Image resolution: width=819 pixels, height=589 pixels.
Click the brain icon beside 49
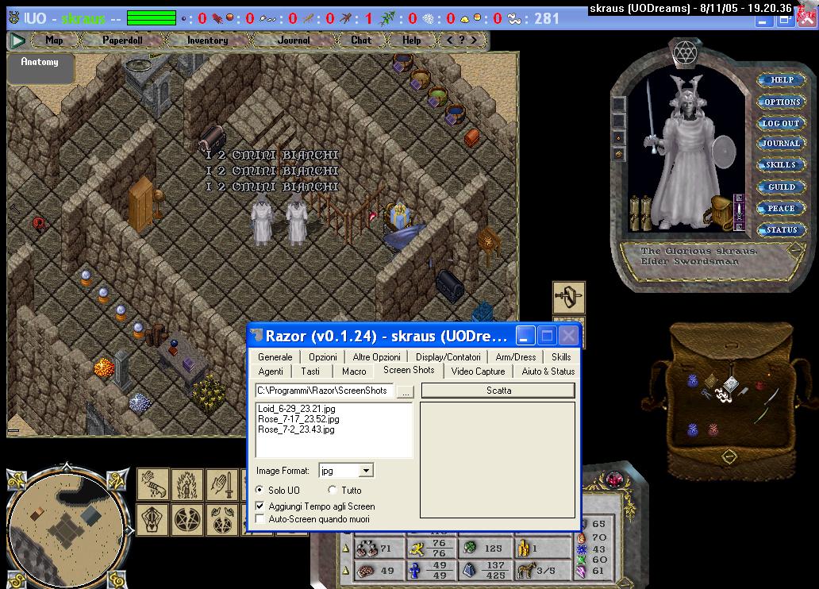pos(366,571)
